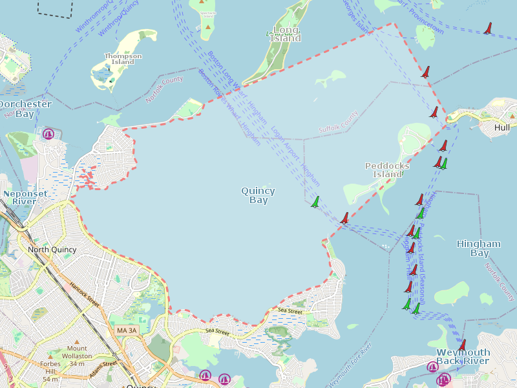Click the marina icon near Dorchester Bay
This screenshot has width=517, height=388.
48,135
